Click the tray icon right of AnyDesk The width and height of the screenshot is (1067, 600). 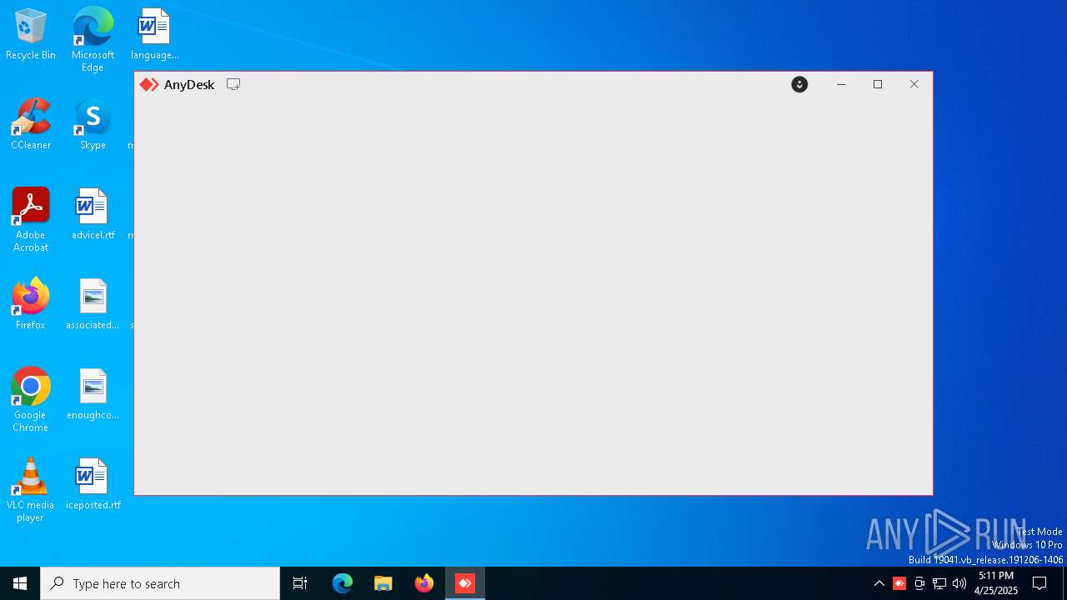919,583
